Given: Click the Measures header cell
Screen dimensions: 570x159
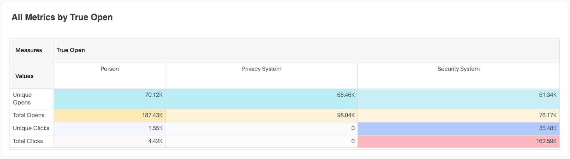Looking at the screenshot, I should coord(32,51).
